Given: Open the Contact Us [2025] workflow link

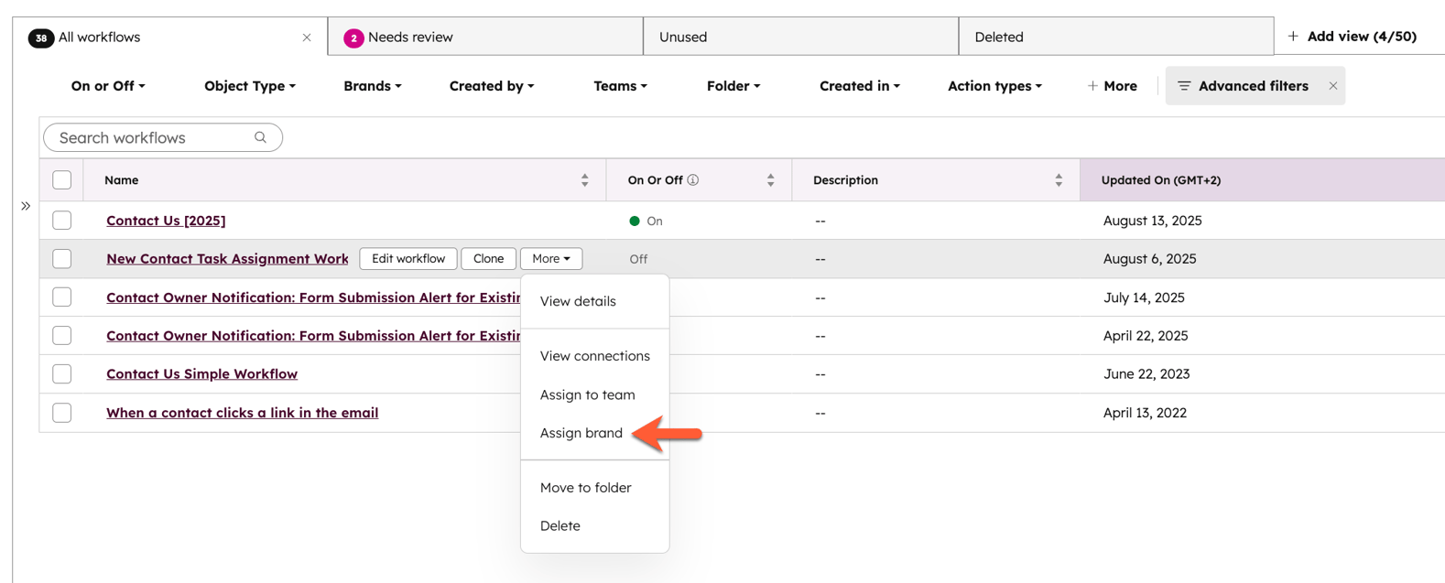Looking at the screenshot, I should tap(166, 221).
